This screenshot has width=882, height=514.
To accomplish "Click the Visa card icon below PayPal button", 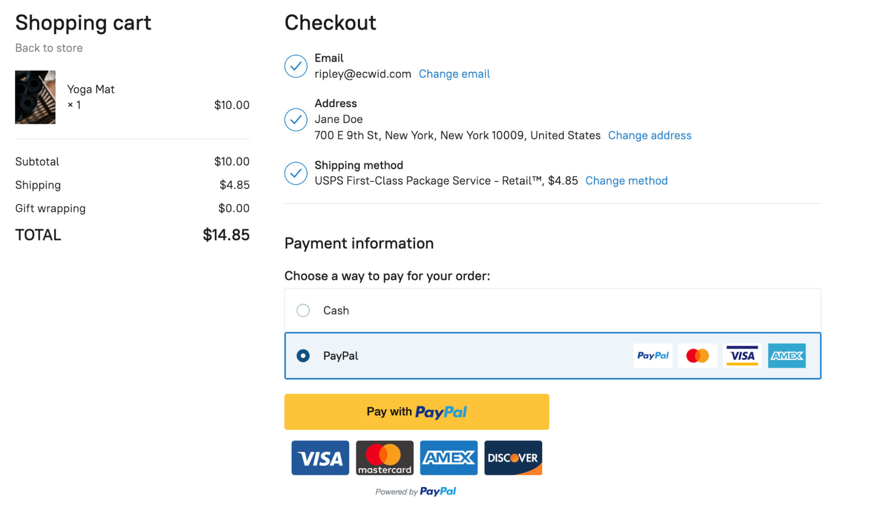I will pyautogui.click(x=320, y=458).
